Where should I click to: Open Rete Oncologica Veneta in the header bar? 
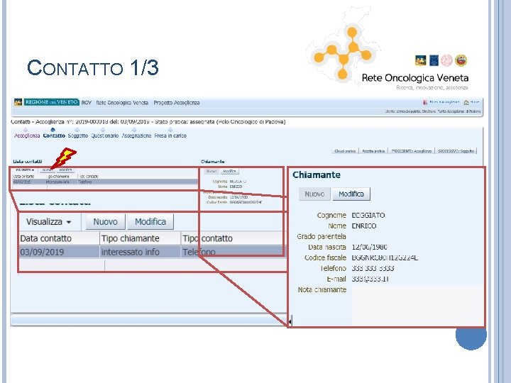(122, 103)
